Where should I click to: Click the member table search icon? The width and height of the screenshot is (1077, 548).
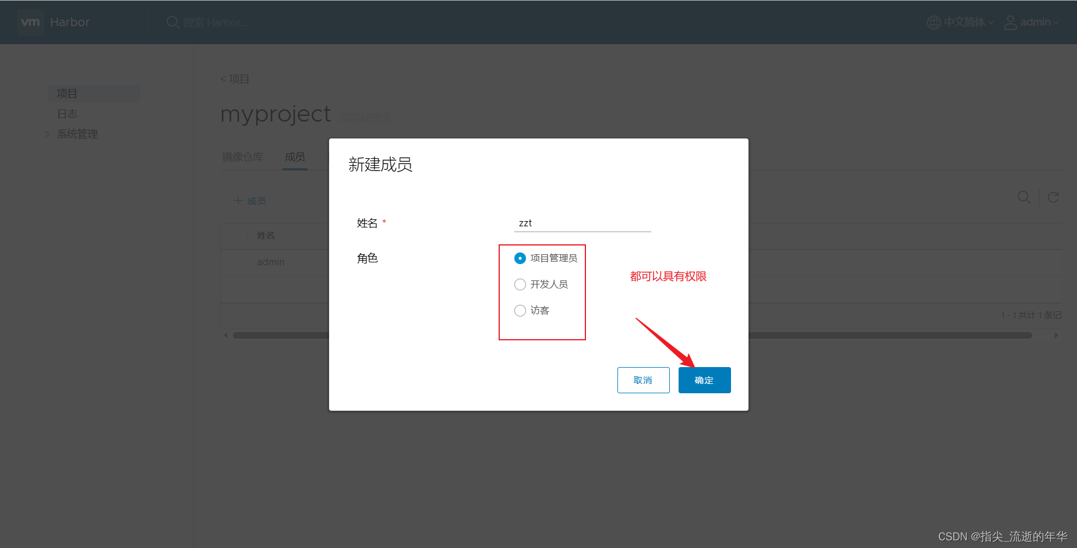(1024, 197)
